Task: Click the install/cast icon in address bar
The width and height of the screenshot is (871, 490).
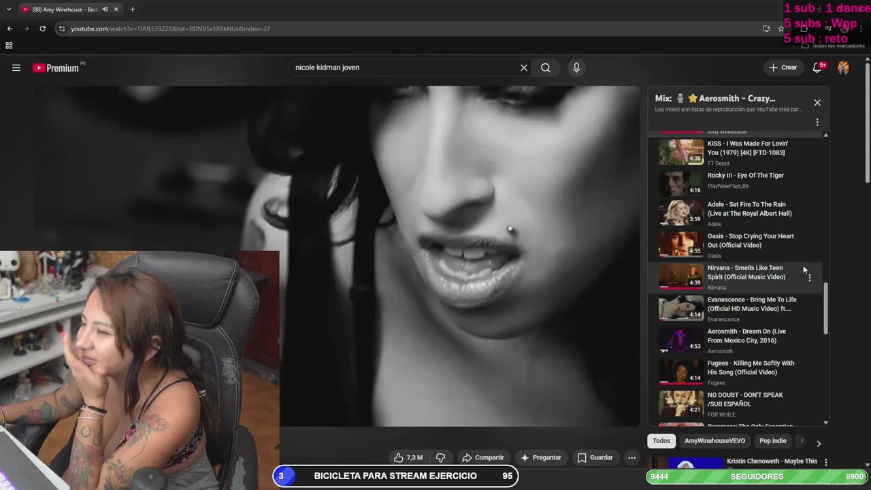Action: (766, 29)
